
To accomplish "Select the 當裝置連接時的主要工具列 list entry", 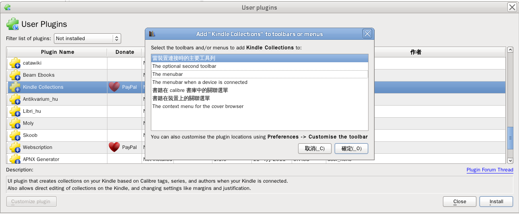I will click(260, 58).
